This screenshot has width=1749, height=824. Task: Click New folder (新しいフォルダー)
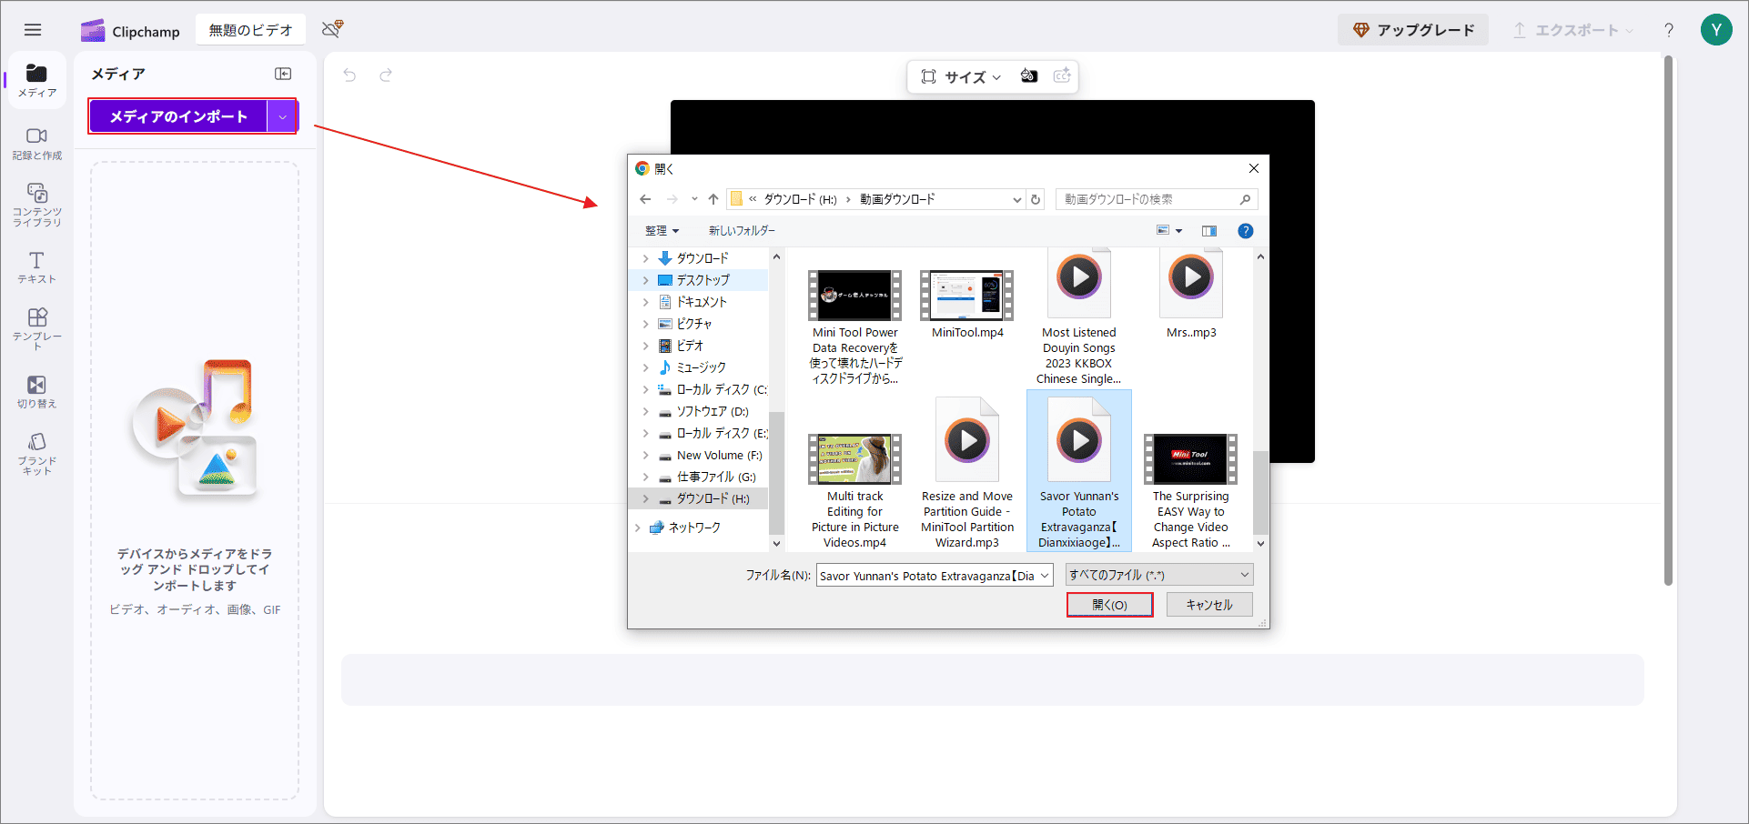[x=742, y=231]
